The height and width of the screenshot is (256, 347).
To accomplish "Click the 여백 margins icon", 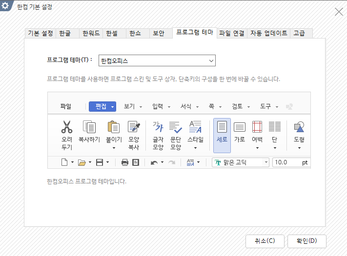I will point(257,127).
